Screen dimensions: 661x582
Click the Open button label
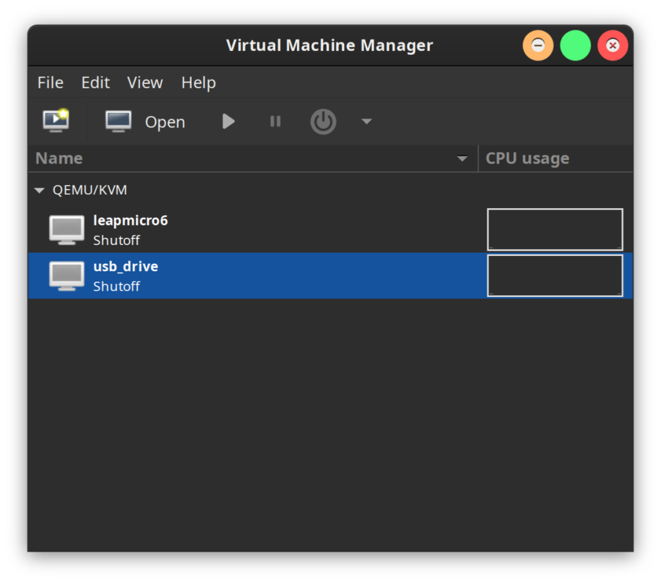165,122
